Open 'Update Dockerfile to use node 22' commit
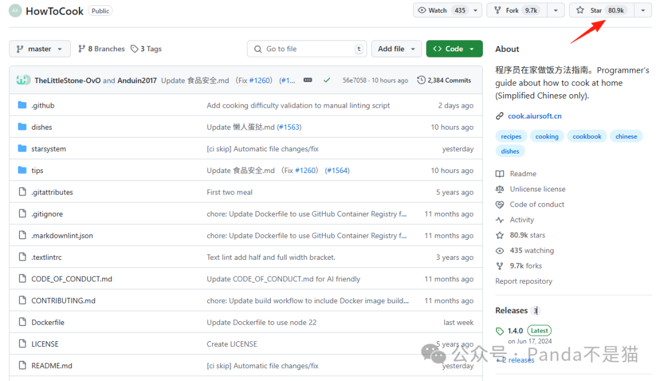 coord(262,322)
